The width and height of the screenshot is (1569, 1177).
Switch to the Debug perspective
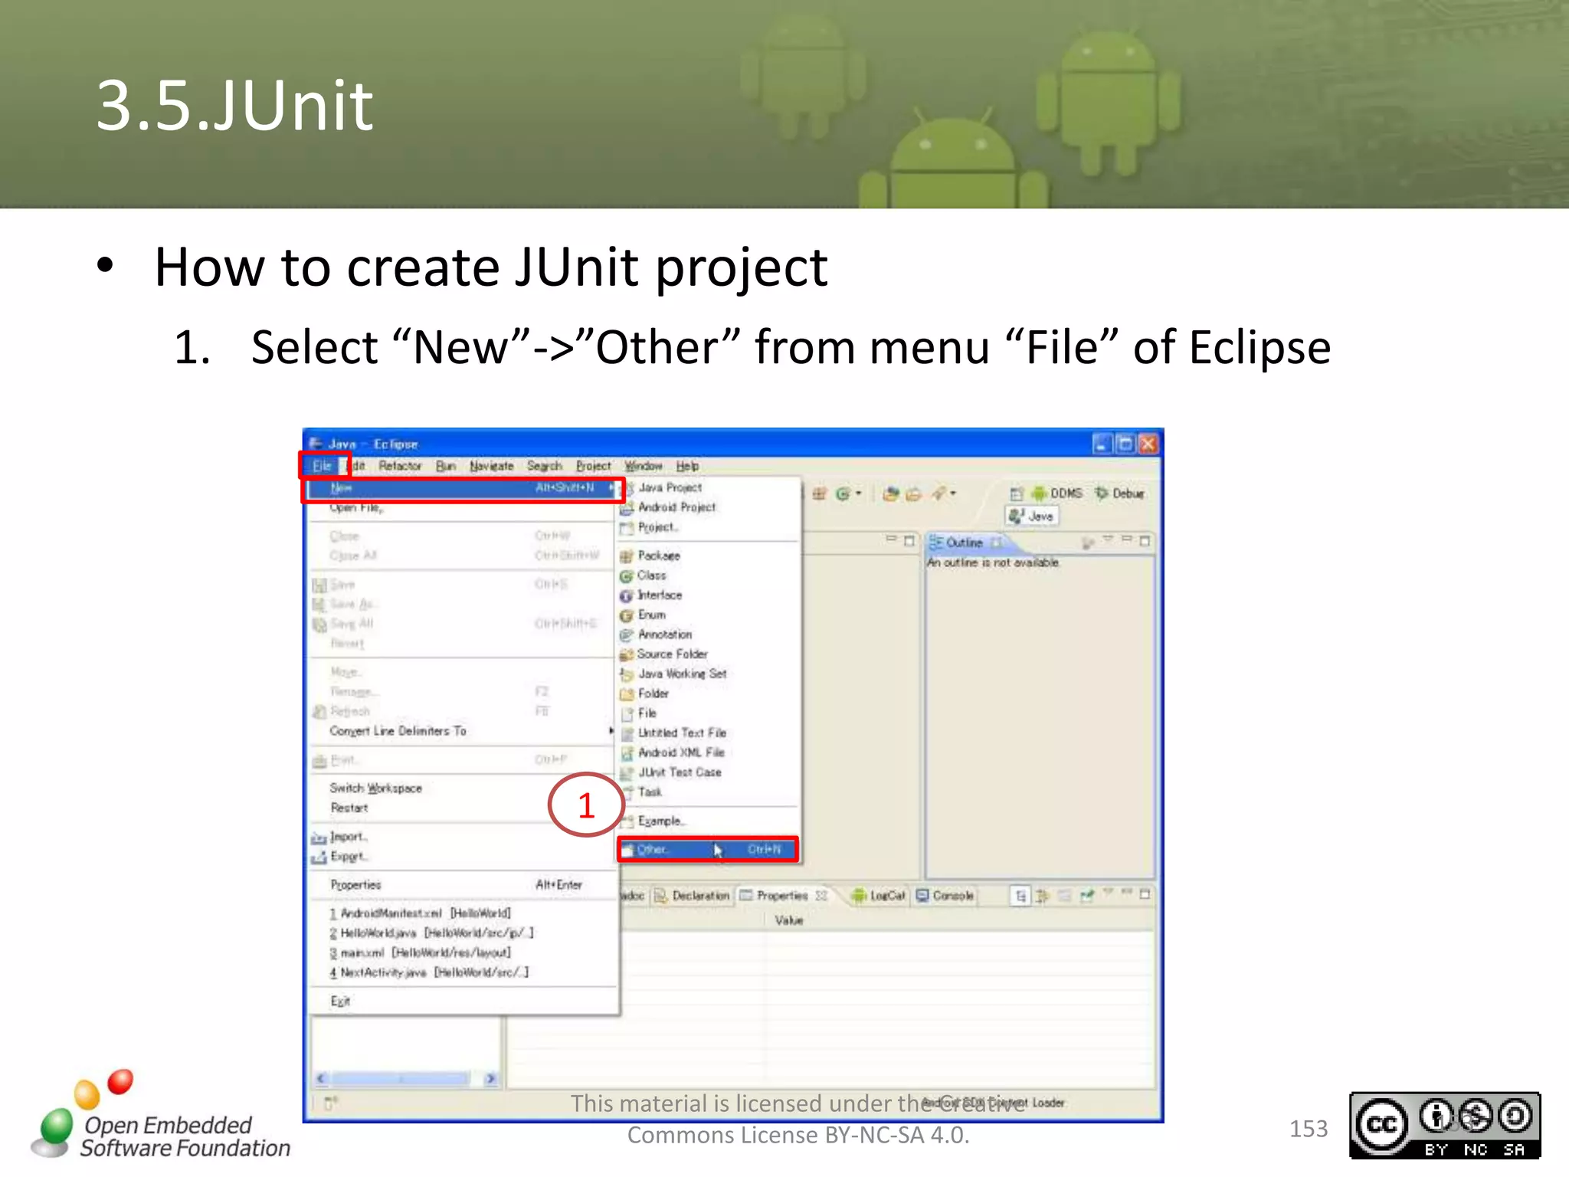point(1119,493)
